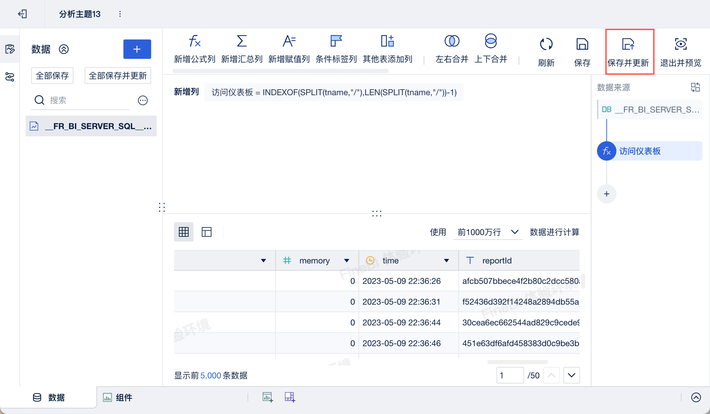The width and height of the screenshot is (710, 414).
Task: Expand the memory column dropdown arrow
Action: 347,261
